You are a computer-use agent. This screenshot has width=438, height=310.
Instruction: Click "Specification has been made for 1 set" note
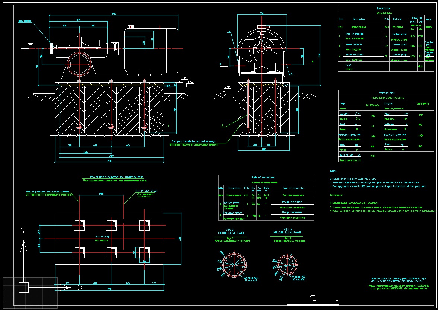[353, 179]
